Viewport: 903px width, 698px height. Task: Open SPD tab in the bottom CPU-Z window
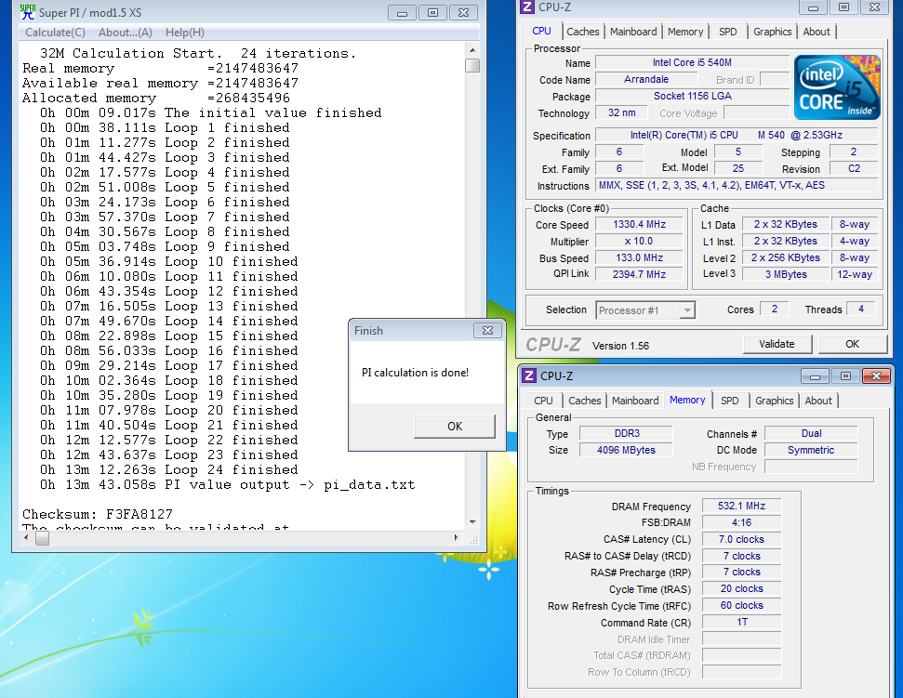click(730, 401)
